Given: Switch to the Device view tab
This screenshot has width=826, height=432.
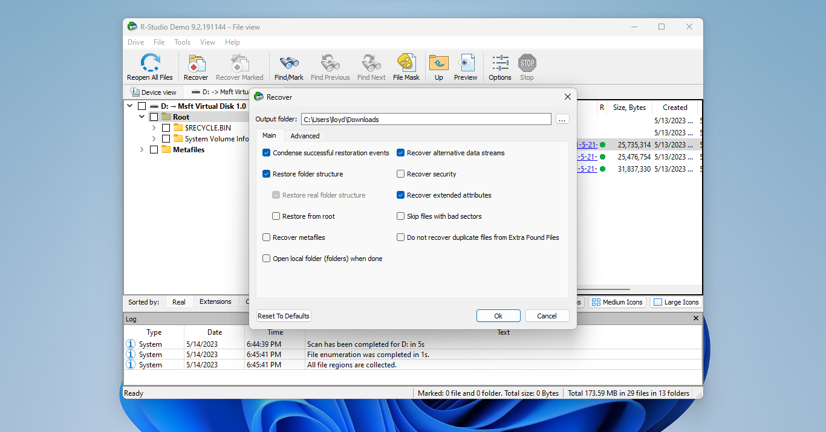Looking at the screenshot, I should [x=154, y=92].
